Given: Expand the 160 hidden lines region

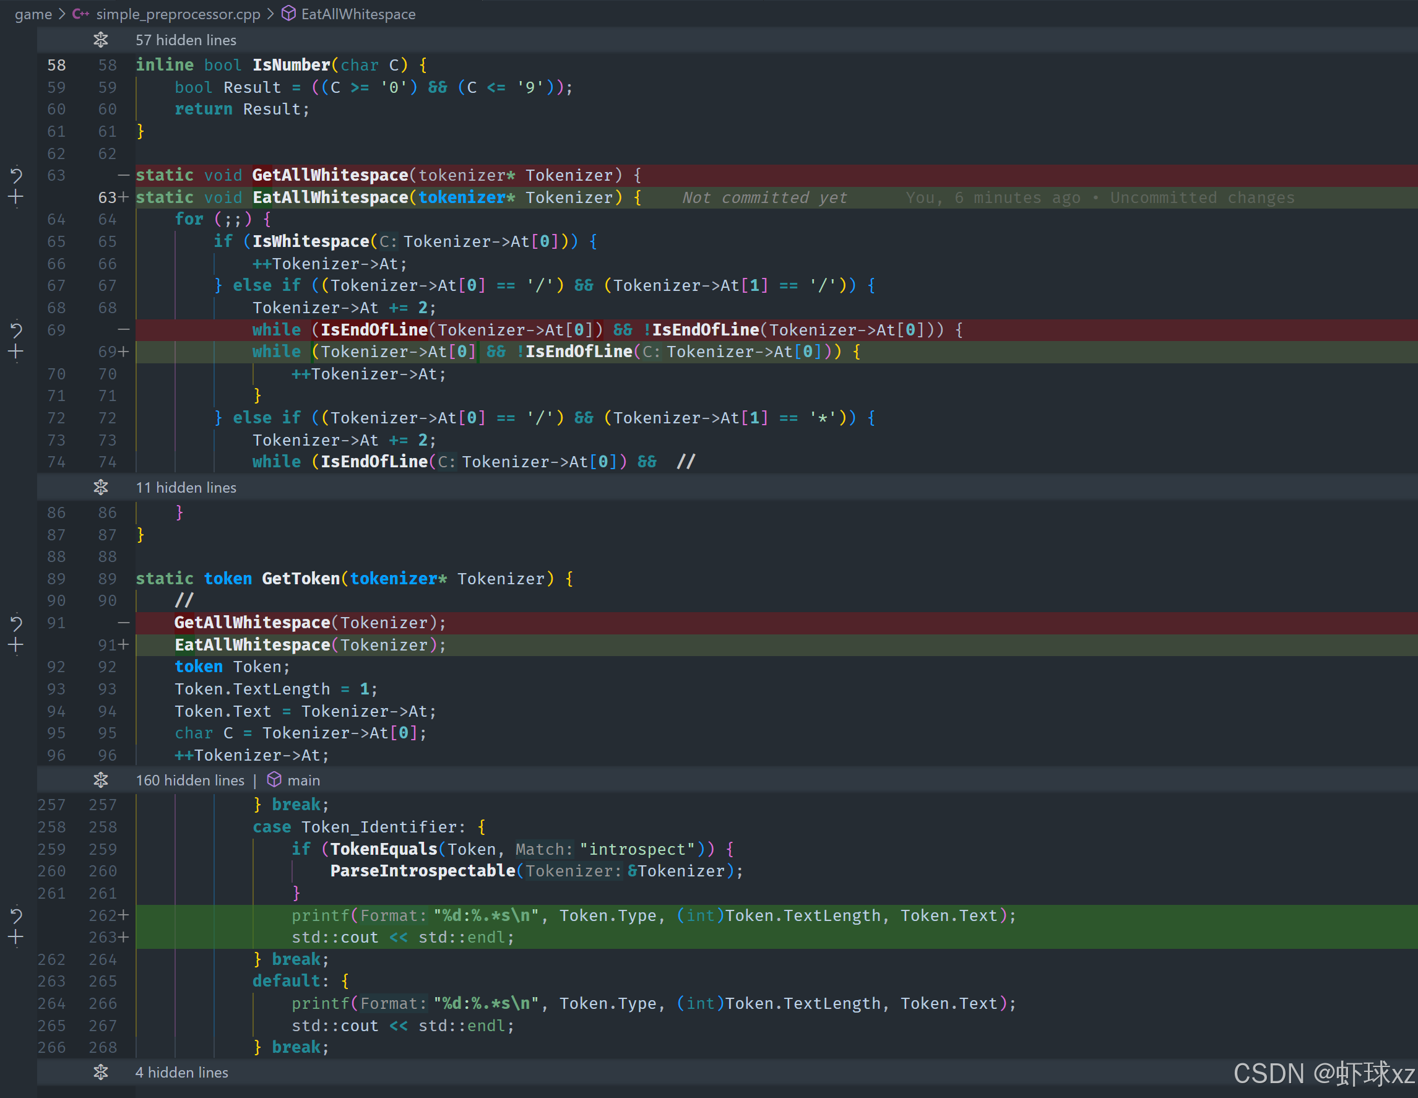Looking at the screenshot, I should point(101,780).
